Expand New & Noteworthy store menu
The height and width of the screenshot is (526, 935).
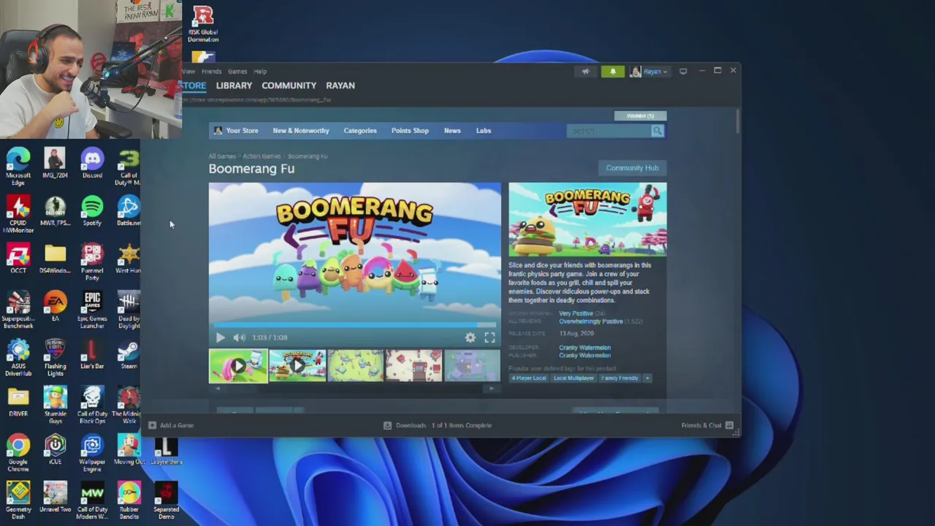pyautogui.click(x=301, y=131)
